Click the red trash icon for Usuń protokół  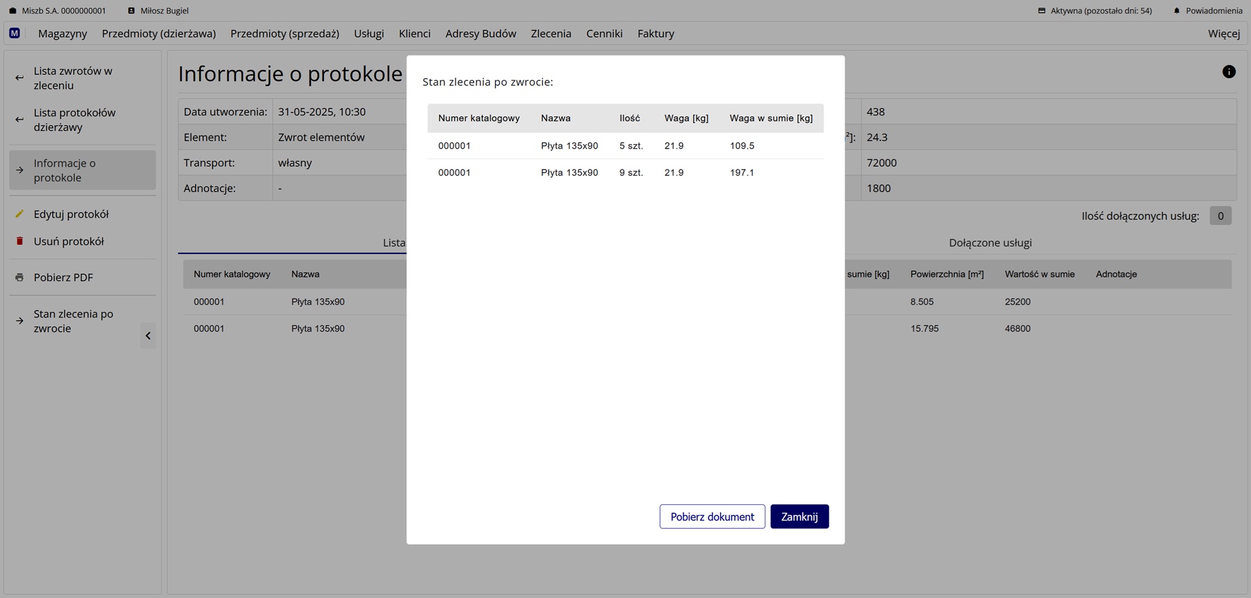point(20,241)
